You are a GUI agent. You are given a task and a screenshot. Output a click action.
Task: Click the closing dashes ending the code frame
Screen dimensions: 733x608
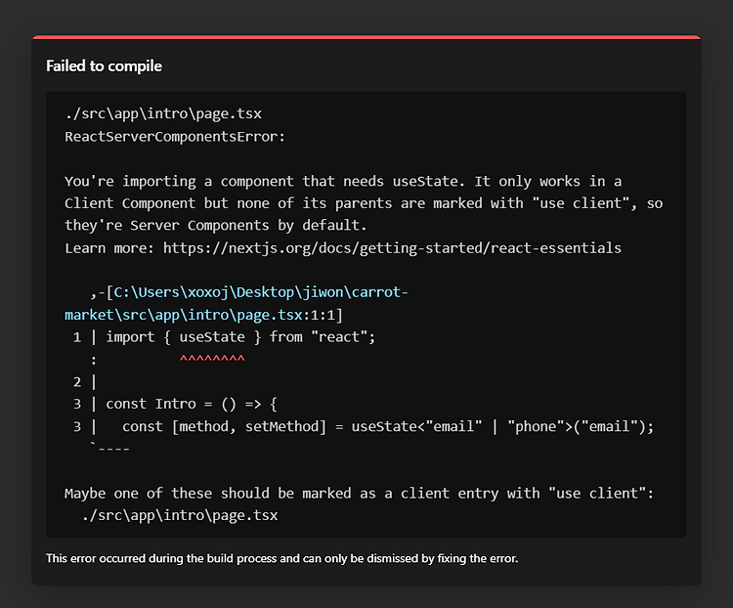coord(110,448)
